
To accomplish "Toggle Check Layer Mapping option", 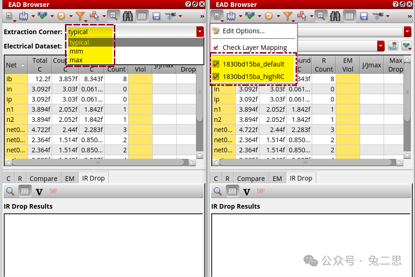I will click(x=254, y=47).
